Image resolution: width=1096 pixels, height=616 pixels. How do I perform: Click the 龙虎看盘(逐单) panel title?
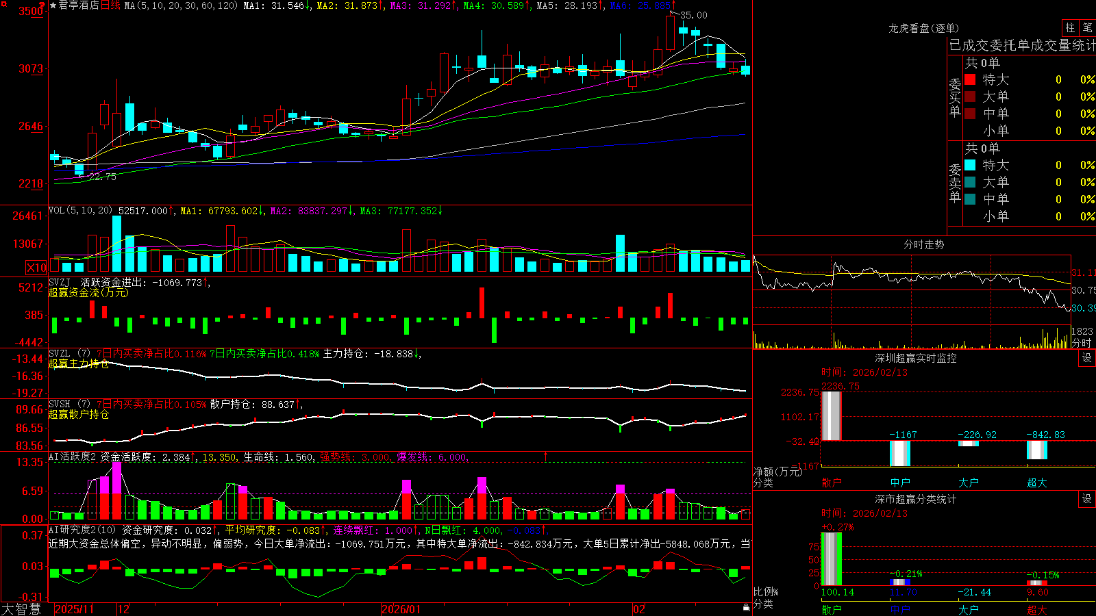point(923,28)
